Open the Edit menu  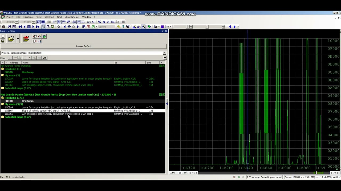click(18, 17)
